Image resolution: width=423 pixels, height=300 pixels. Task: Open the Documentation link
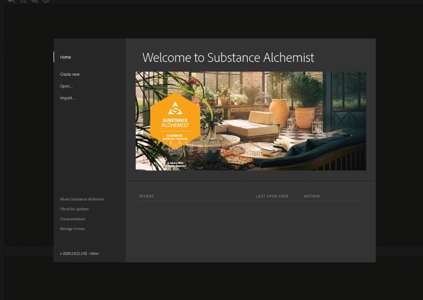(72, 219)
